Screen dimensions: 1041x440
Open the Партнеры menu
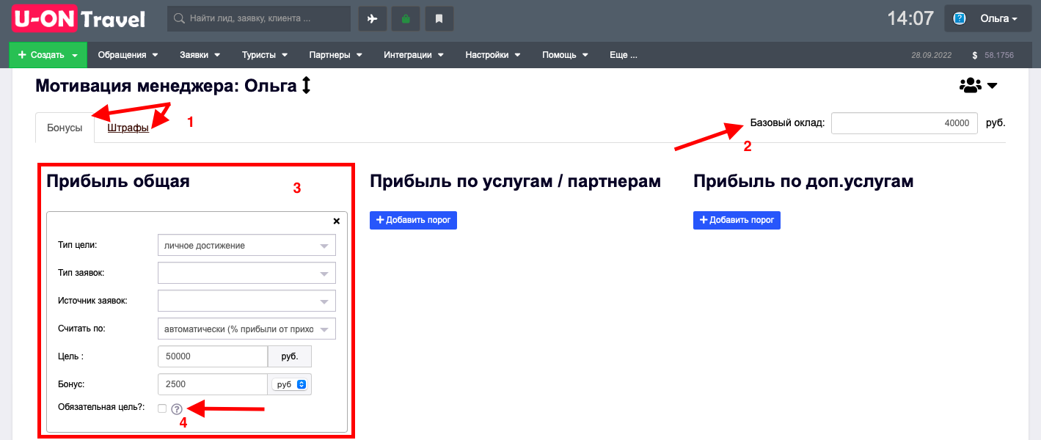(x=335, y=55)
